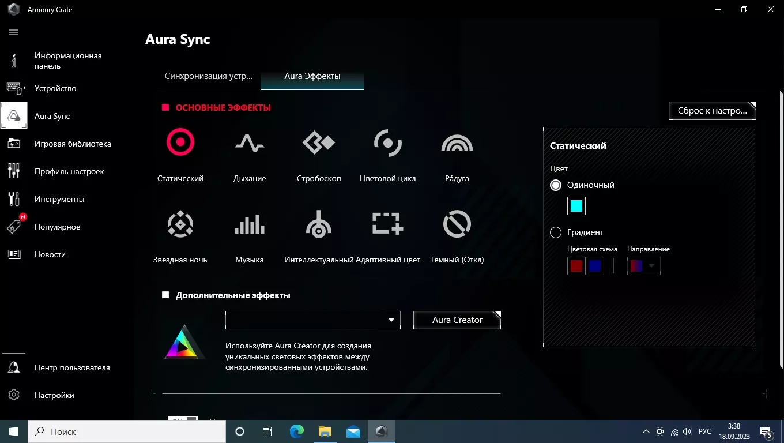
Task: Switch to the Aura Эффекты tab
Action: tap(312, 76)
